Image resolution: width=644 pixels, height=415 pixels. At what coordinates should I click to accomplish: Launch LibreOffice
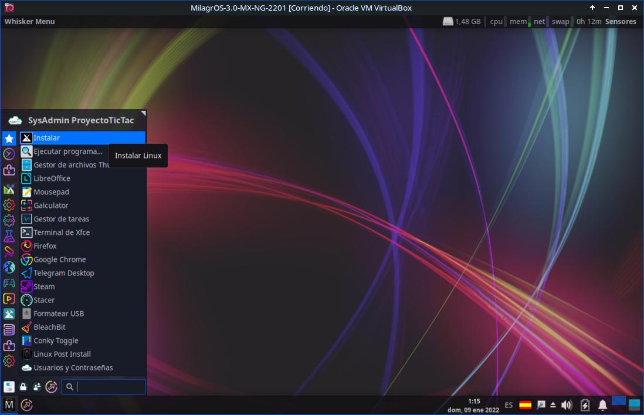tap(52, 178)
